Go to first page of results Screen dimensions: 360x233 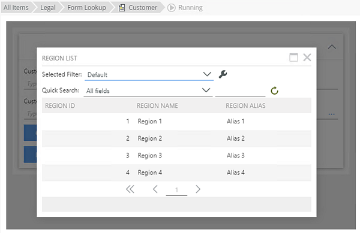[130, 189]
